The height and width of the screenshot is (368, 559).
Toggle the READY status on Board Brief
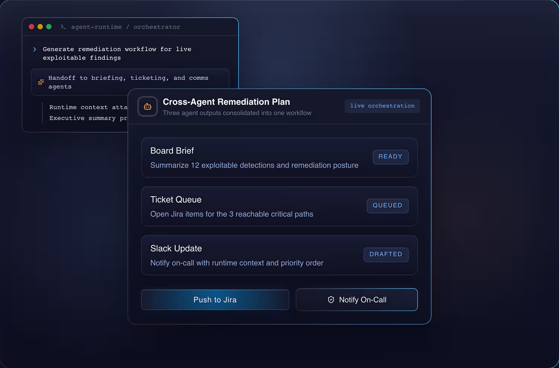click(391, 157)
